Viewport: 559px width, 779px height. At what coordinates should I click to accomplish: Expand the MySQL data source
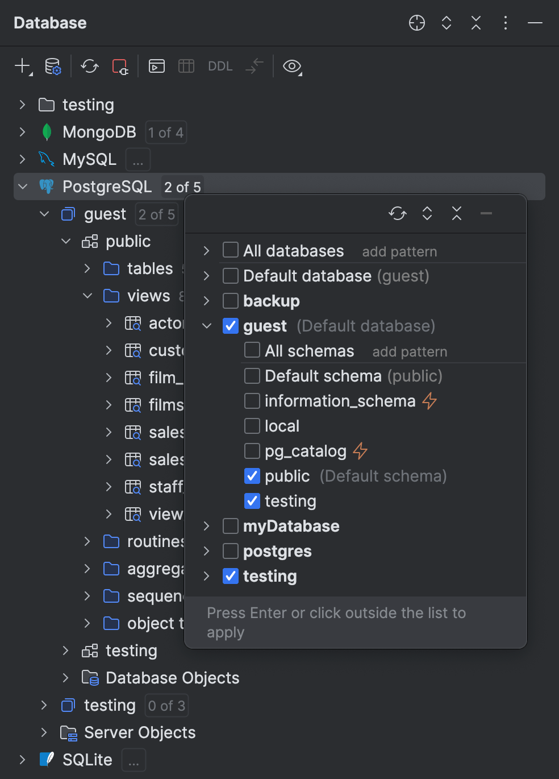[x=22, y=159]
